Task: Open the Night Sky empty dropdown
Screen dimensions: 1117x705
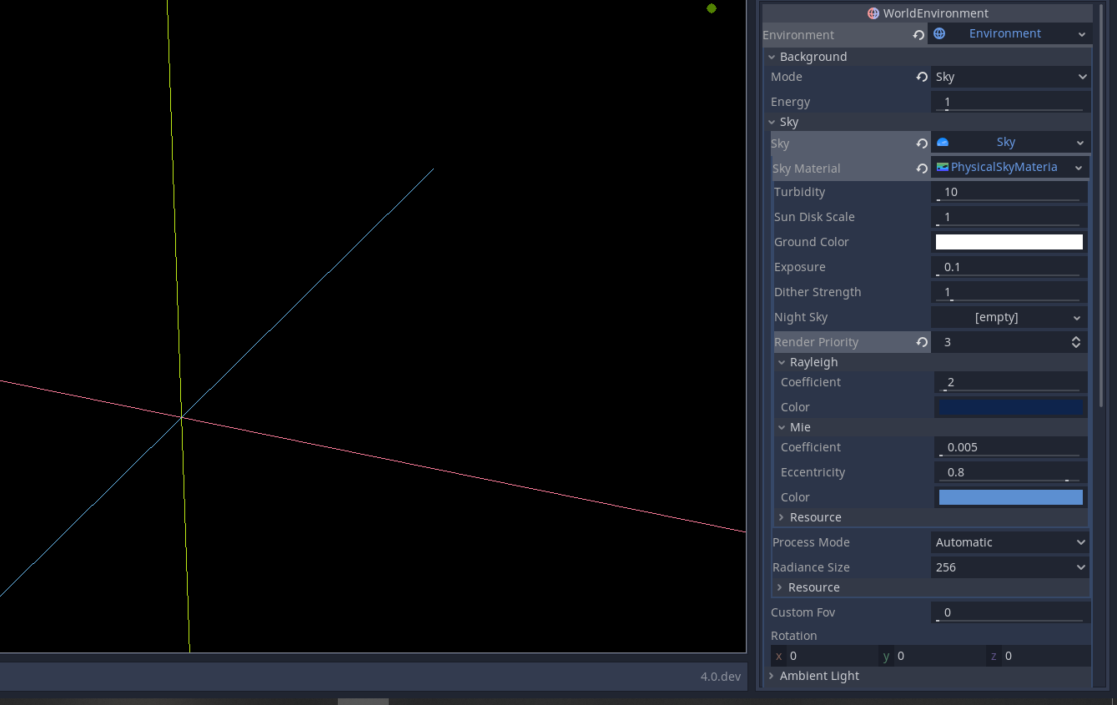Action: [x=1009, y=317]
